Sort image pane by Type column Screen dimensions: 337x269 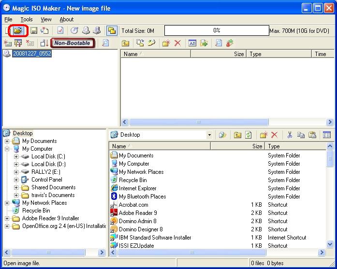tap(279, 54)
